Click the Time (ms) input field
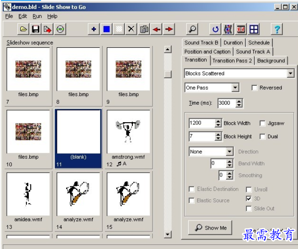 click(227, 103)
